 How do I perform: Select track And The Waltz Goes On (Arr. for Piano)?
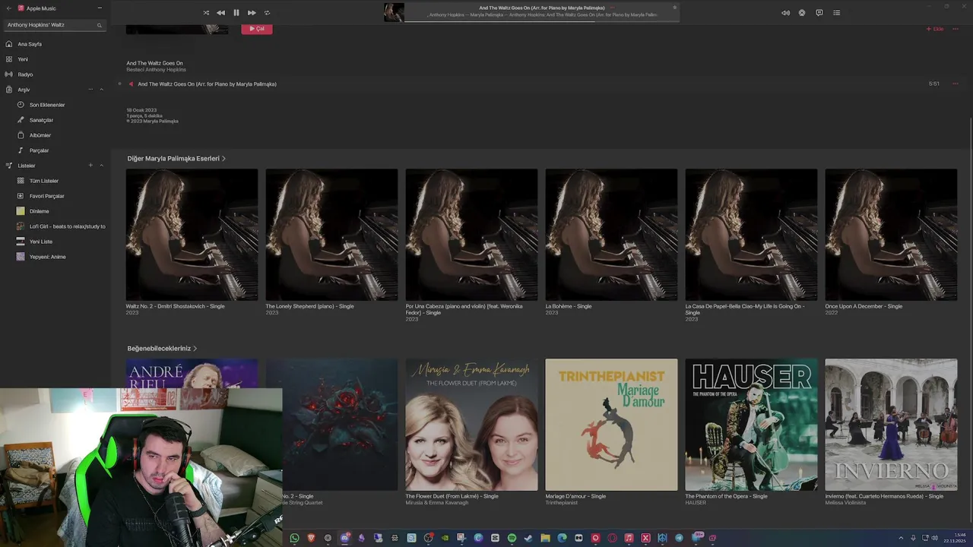[x=207, y=84]
